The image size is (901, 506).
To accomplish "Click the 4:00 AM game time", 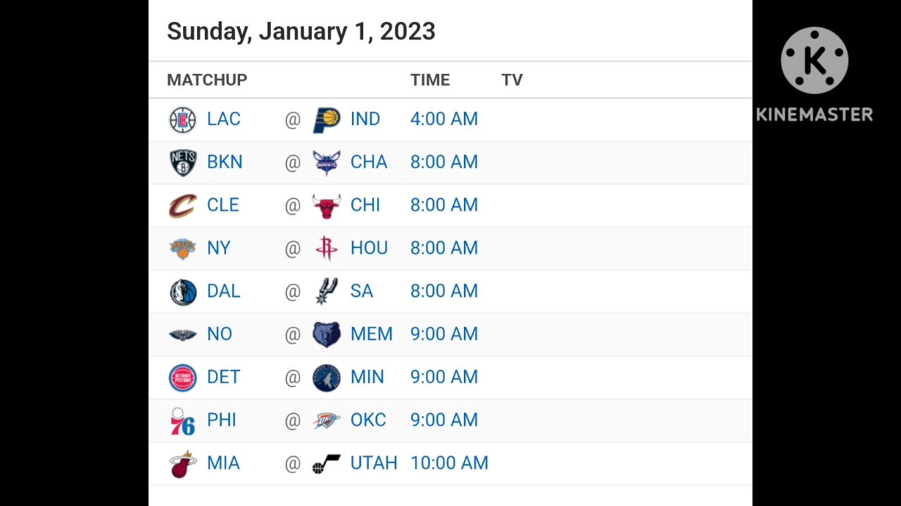I will (444, 119).
